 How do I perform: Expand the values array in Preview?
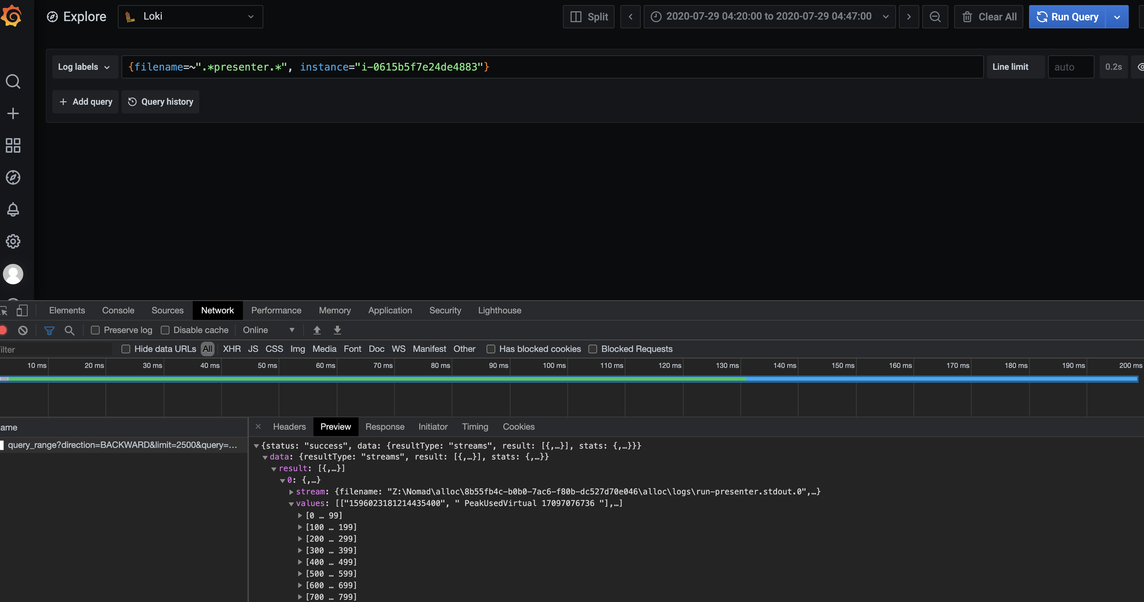(x=291, y=503)
